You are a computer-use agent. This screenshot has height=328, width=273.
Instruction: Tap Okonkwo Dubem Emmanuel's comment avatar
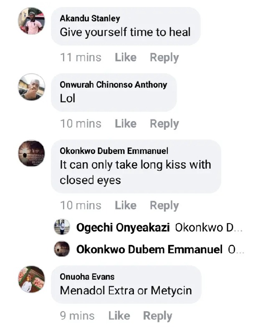pyautogui.click(x=31, y=153)
